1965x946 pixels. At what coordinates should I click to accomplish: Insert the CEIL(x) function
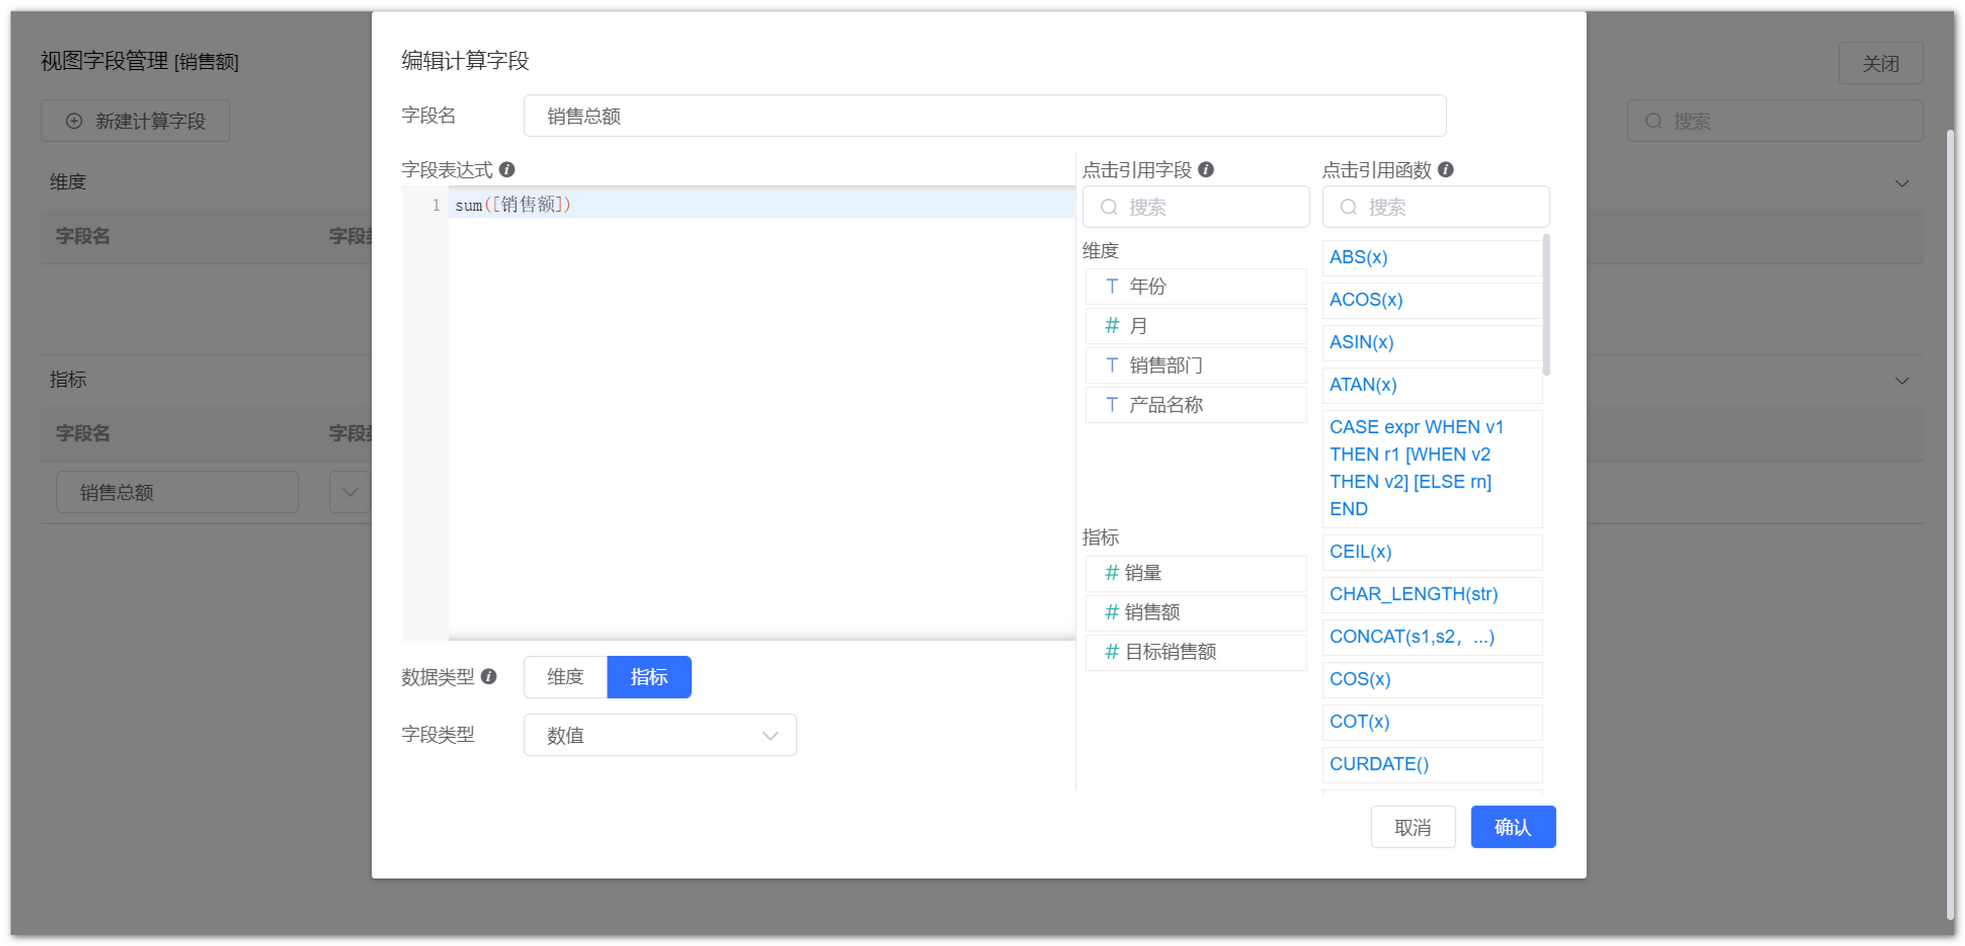(1432, 552)
